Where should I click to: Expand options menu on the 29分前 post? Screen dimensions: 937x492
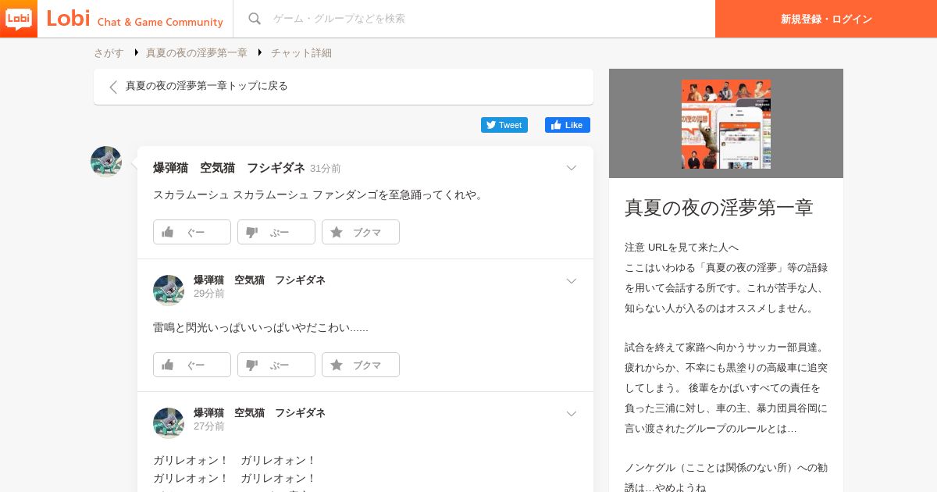[x=572, y=281]
